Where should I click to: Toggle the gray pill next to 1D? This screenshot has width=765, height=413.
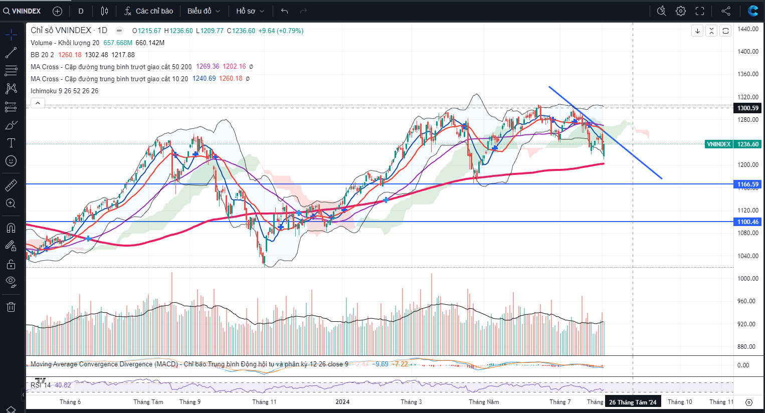[119, 31]
